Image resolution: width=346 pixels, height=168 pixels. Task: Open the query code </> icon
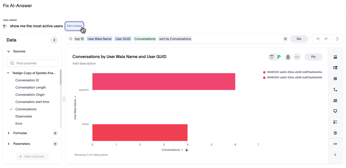pos(335,144)
